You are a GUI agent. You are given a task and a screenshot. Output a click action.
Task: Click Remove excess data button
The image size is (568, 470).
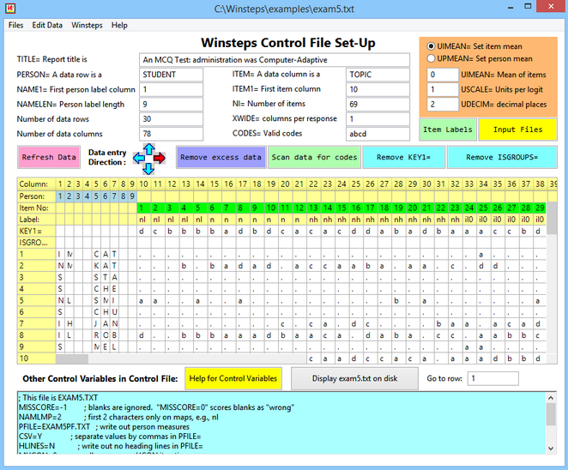[221, 157]
